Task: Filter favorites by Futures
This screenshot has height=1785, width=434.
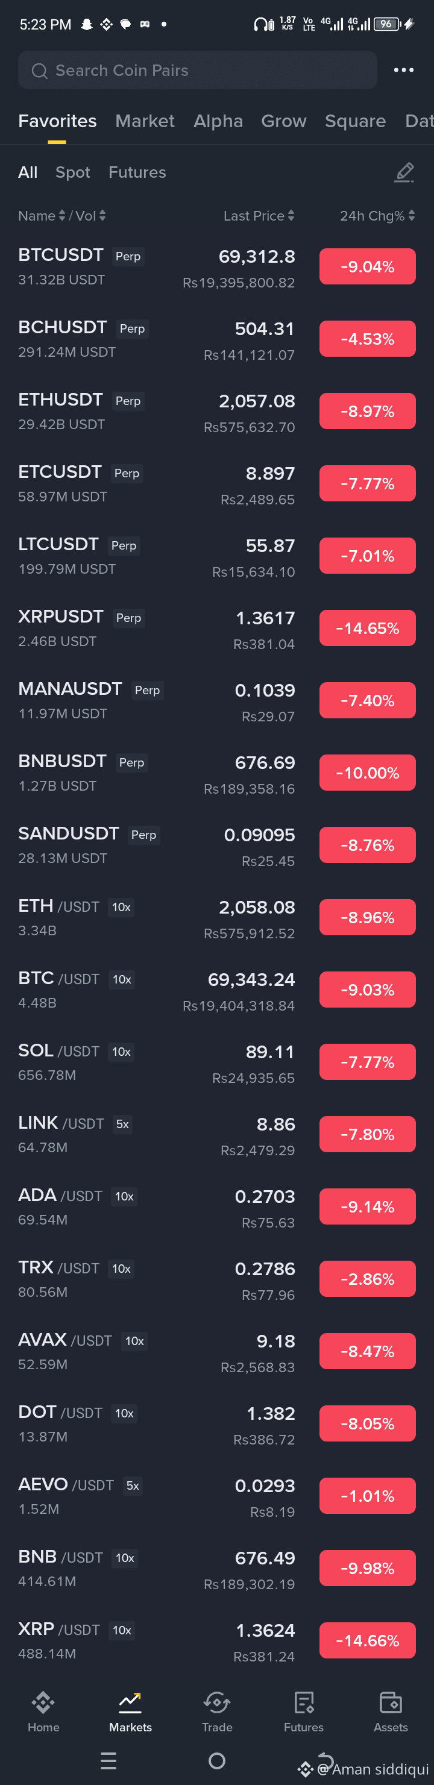Action: click(x=137, y=172)
